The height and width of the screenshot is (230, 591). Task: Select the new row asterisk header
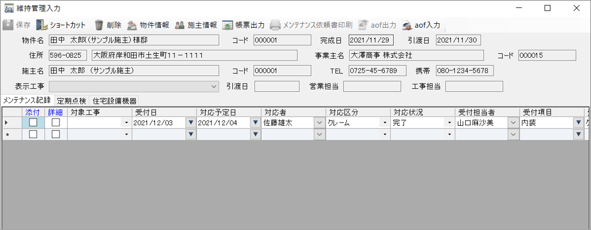click(12, 134)
